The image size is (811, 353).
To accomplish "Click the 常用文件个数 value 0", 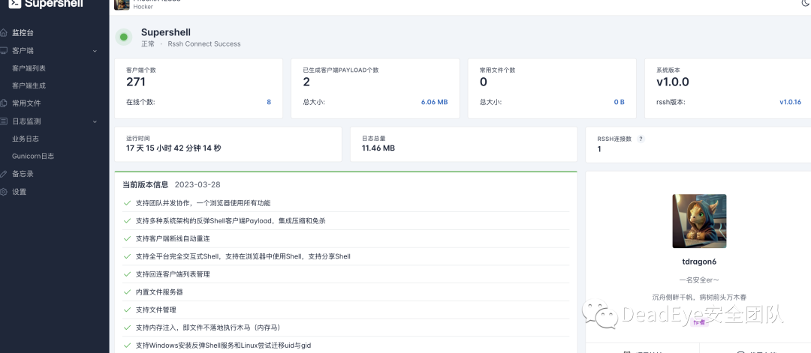I will [x=484, y=82].
